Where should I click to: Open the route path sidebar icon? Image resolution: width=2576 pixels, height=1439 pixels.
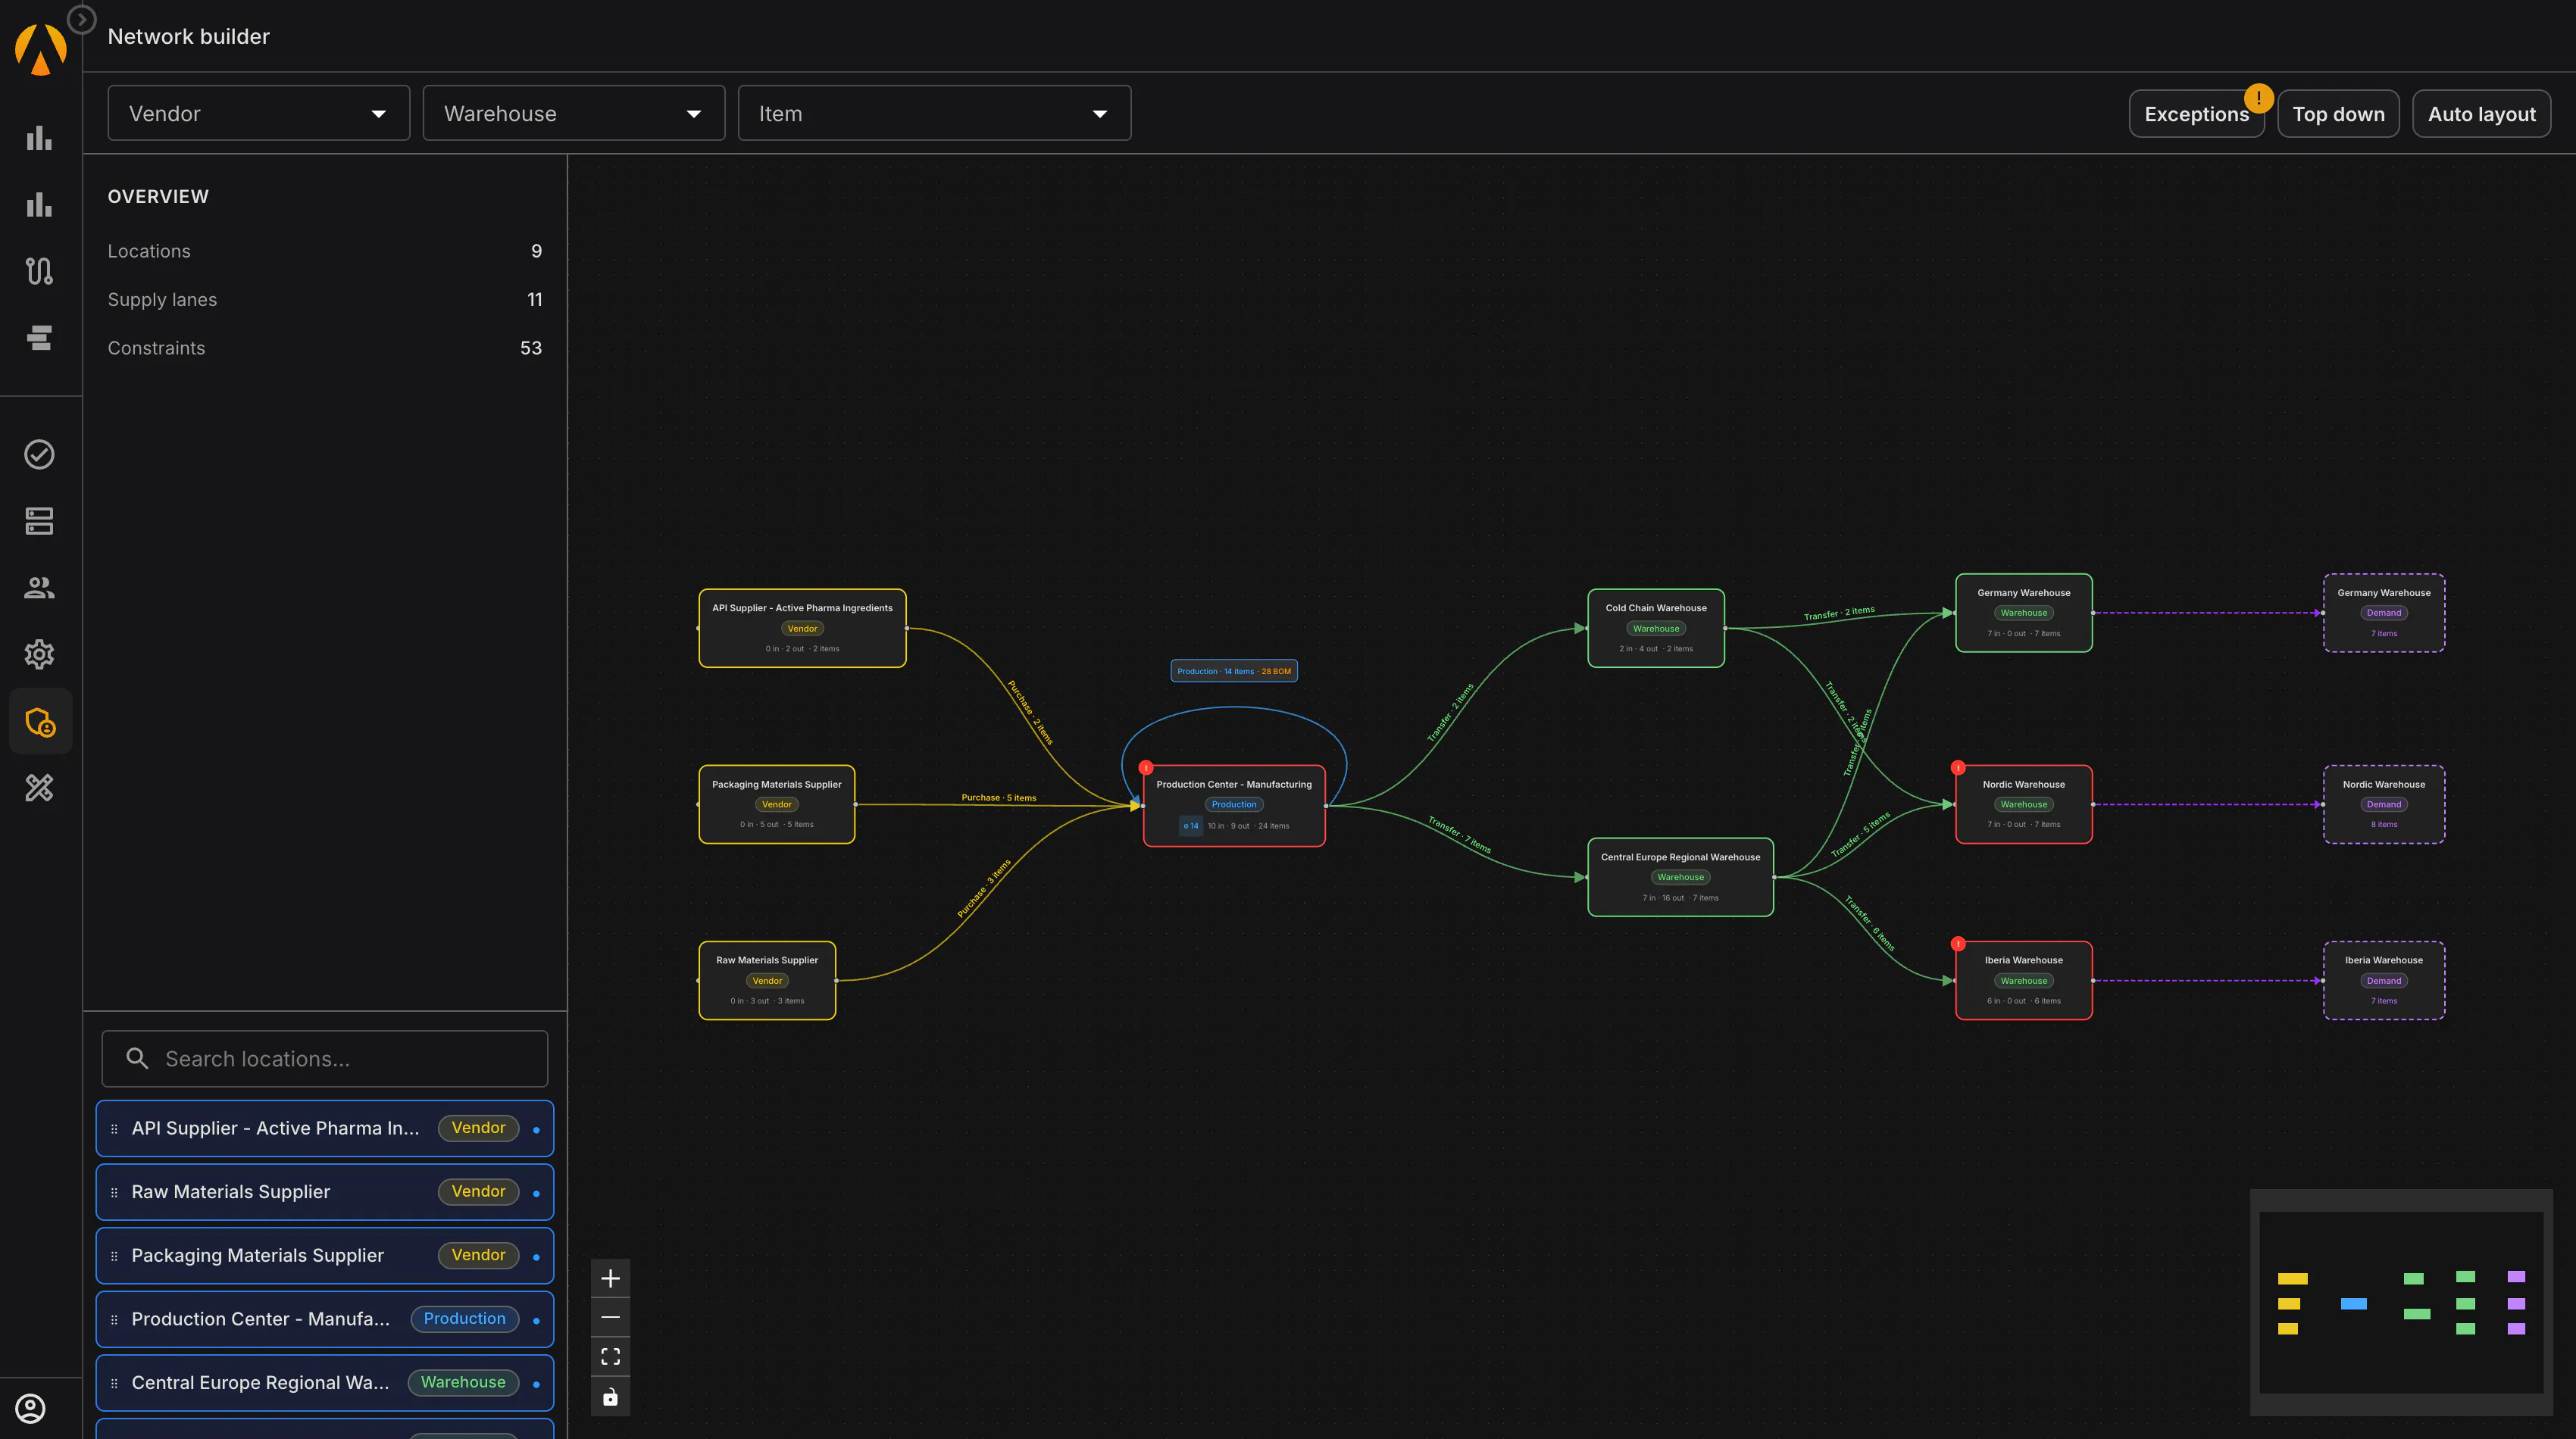39,271
